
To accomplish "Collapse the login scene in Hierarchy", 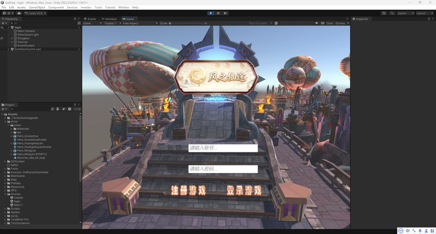I will point(9,27).
